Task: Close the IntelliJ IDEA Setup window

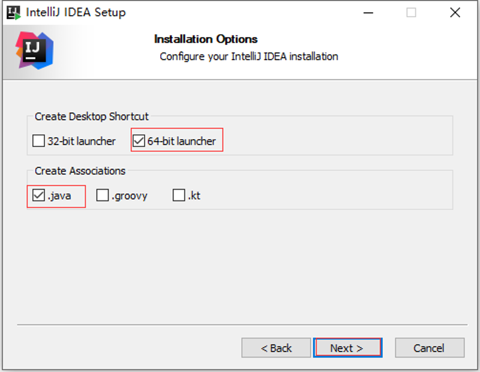Action: (455, 13)
